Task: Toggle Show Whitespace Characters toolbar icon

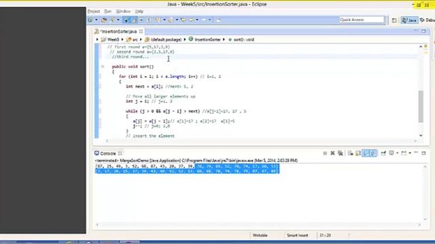Action: 149,20
